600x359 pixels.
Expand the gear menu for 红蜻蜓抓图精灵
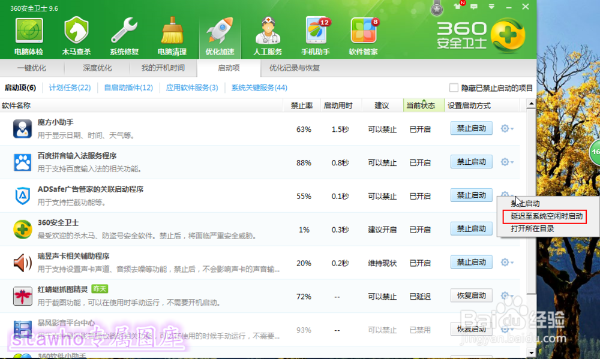coord(506,295)
